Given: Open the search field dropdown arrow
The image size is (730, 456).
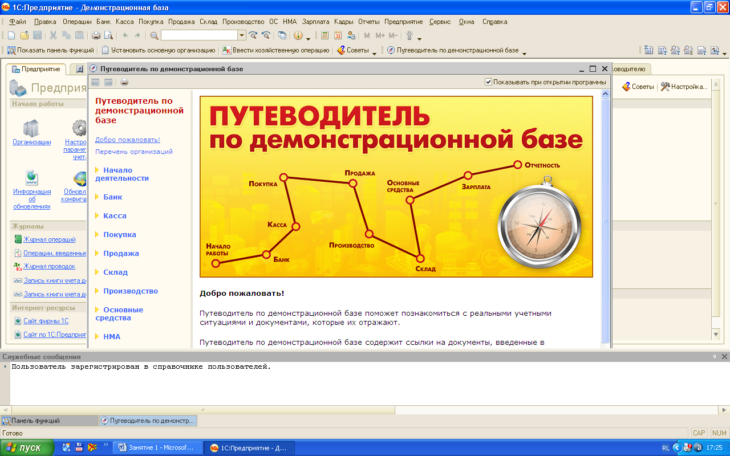Looking at the screenshot, I should tap(242, 35).
